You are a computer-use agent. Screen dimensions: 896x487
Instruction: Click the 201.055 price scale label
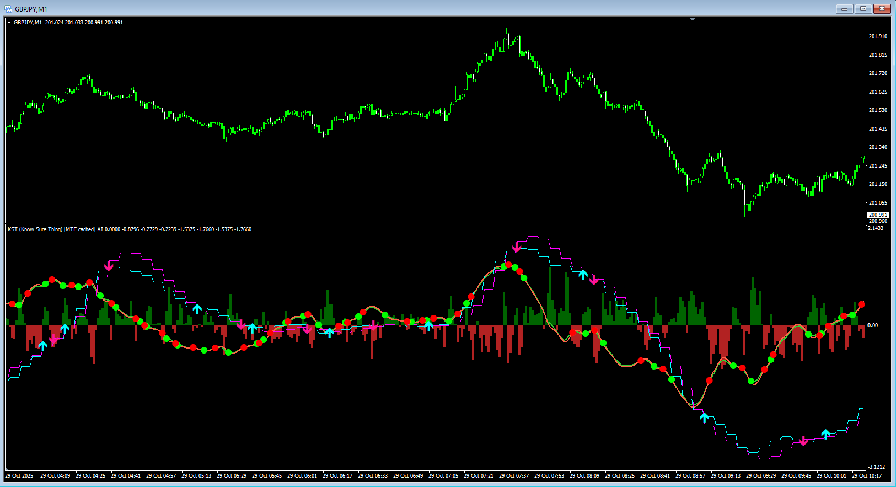tap(878, 203)
